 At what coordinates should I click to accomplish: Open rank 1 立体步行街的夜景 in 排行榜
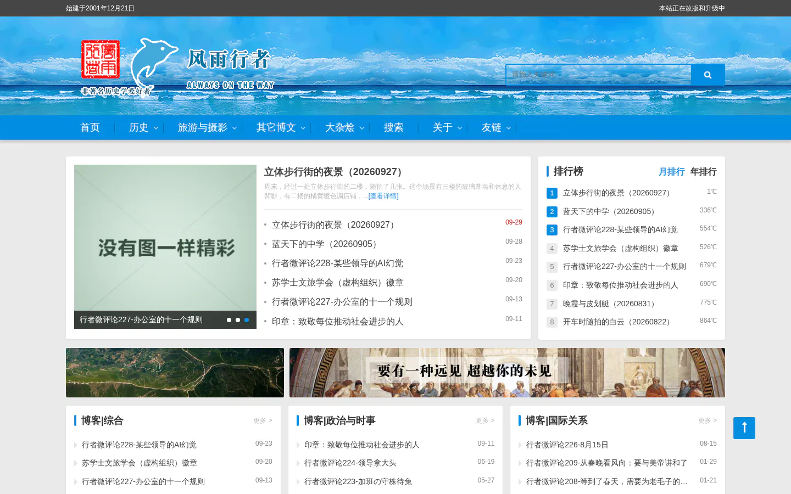point(617,193)
